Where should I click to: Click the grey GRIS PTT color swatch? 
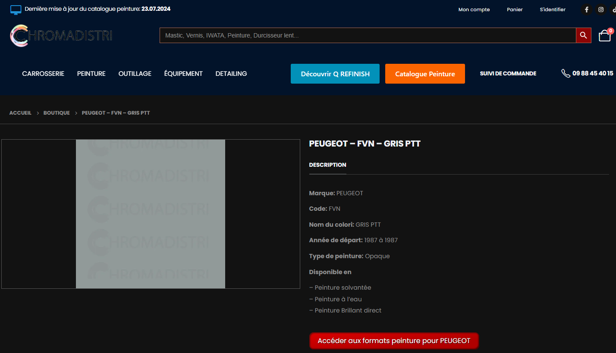point(151,214)
